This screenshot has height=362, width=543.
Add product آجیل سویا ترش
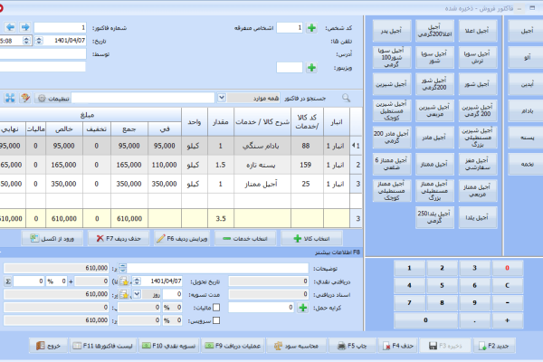coord(478,58)
